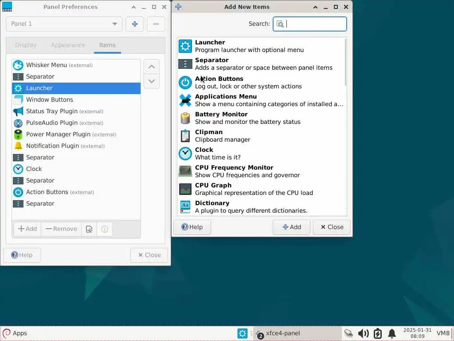Image resolution: width=454 pixels, height=341 pixels.
Task: Click the Add button in Add New Items
Action: (x=291, y=227)
